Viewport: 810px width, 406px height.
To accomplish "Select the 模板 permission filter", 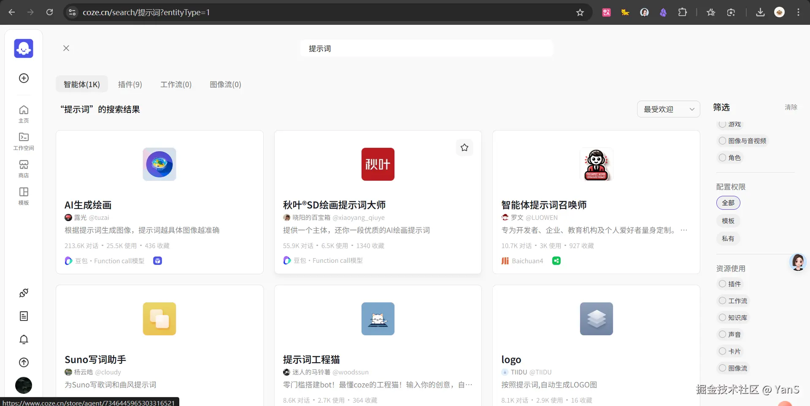I will pyautogui.click(x=728, y=221).
